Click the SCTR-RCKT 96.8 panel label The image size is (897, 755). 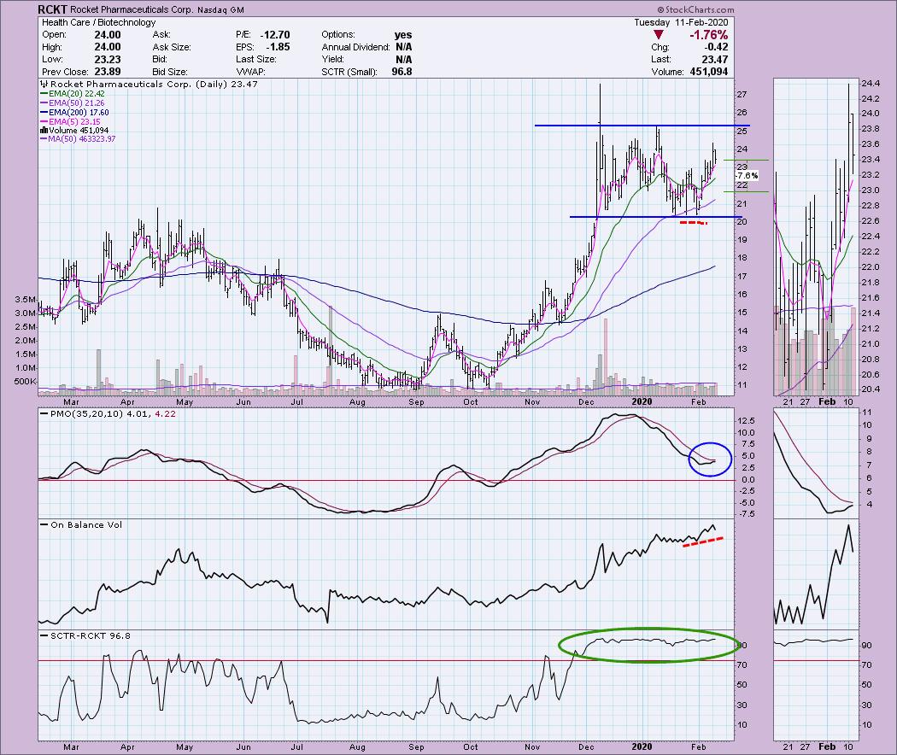[x=90, y=636]
